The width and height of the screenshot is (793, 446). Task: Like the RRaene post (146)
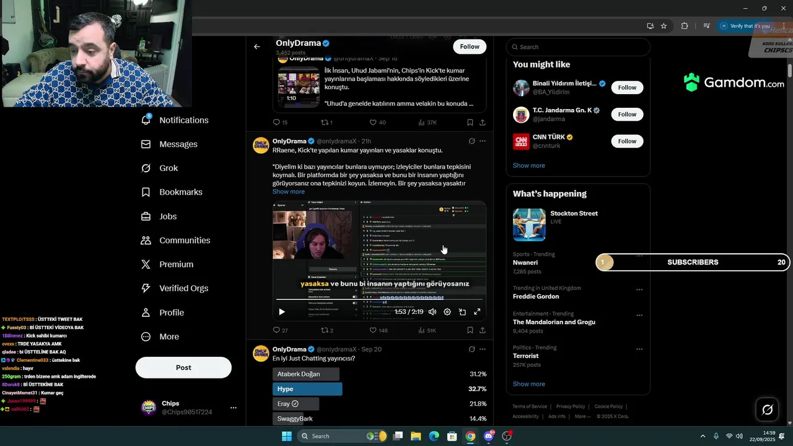pos(379,330)
